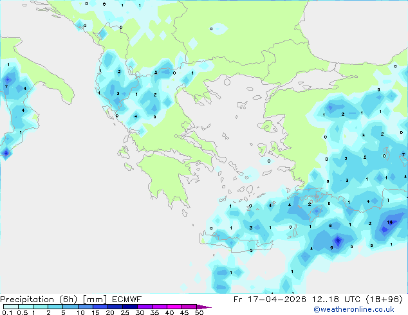
Task: Click the 10–15 mm legend color box
Action: 86,307
